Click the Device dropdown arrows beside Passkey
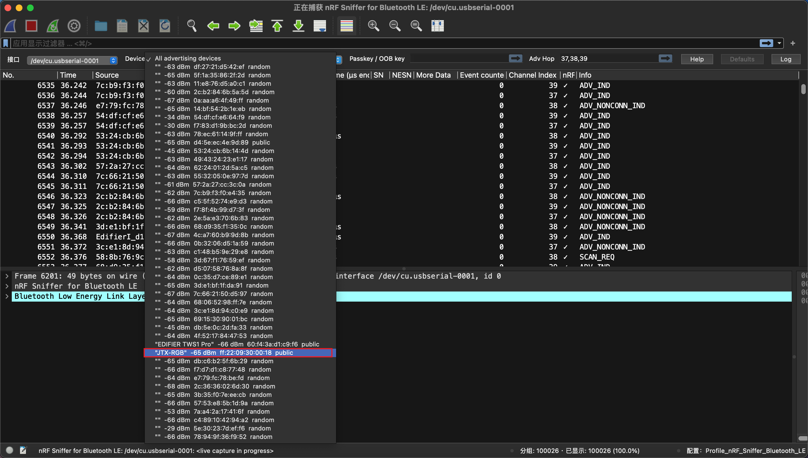The height and width of the screenshot is (458, 808). 339,59
